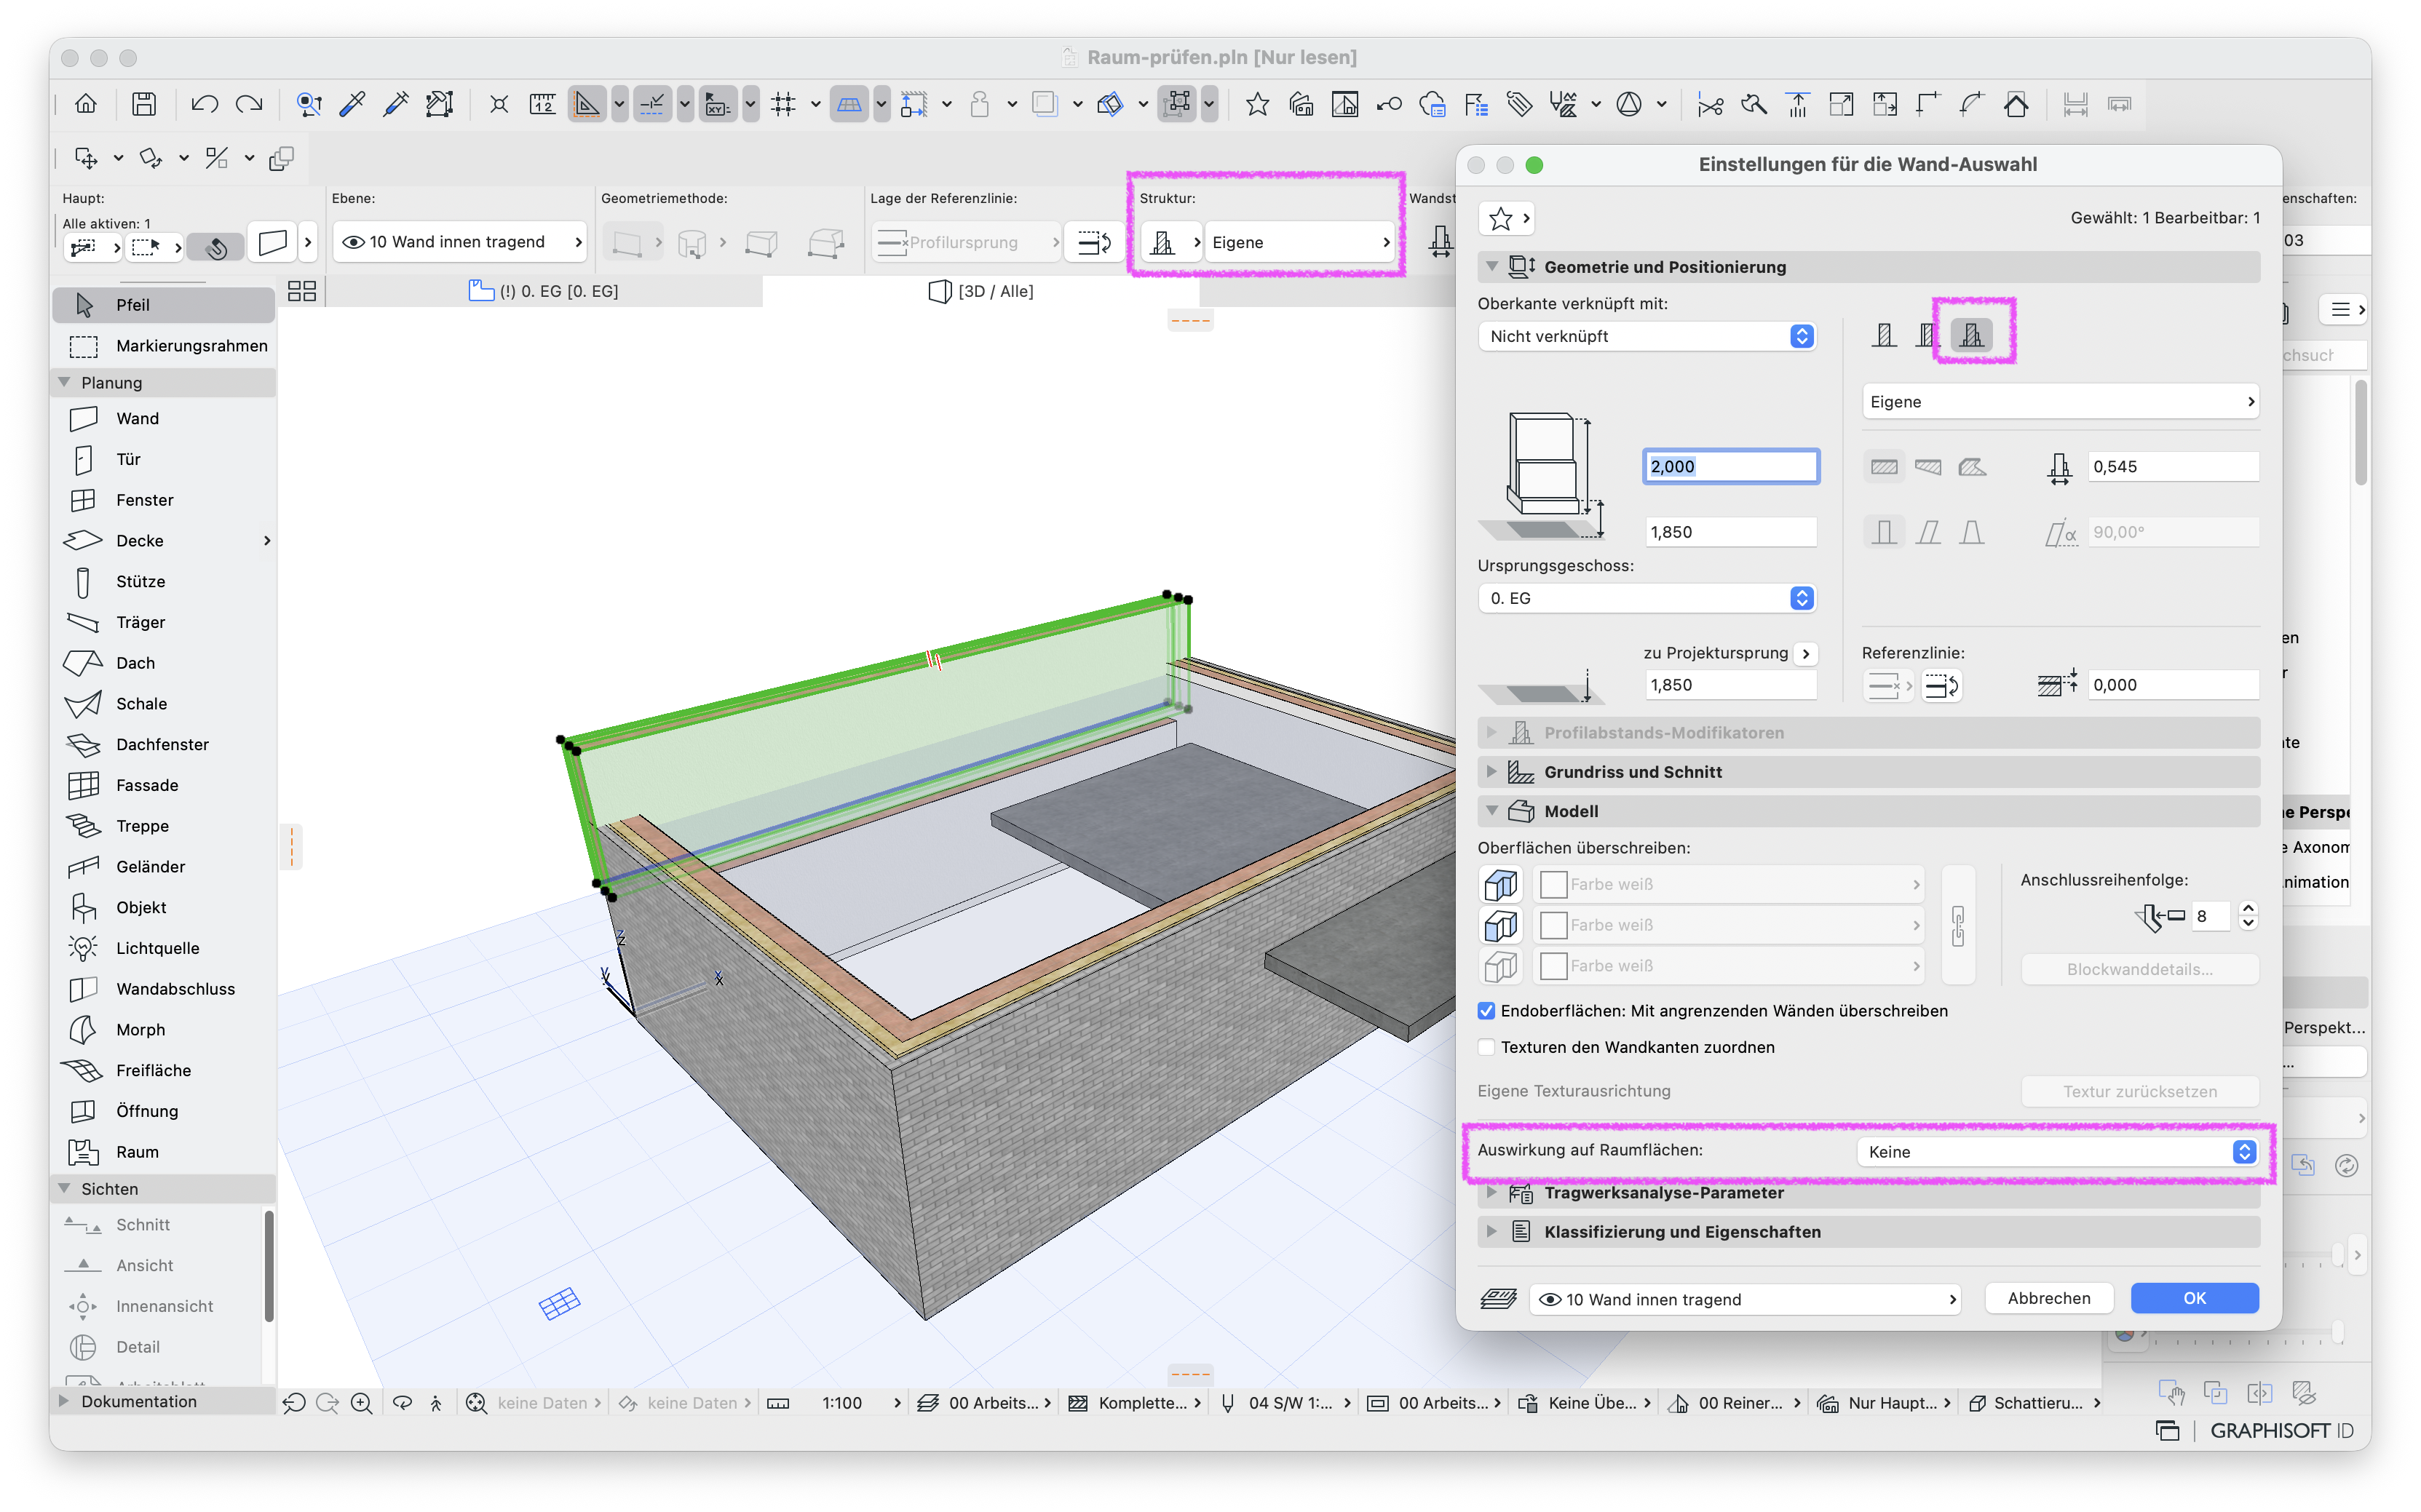Screen dimensions: 2421x1512
Task: Click the OK button
Action: 2194,1298
